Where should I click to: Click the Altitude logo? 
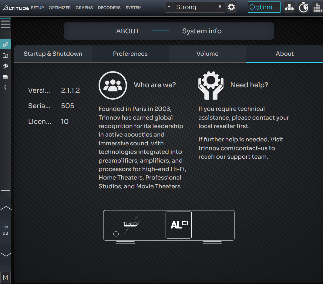click(16, 8)
